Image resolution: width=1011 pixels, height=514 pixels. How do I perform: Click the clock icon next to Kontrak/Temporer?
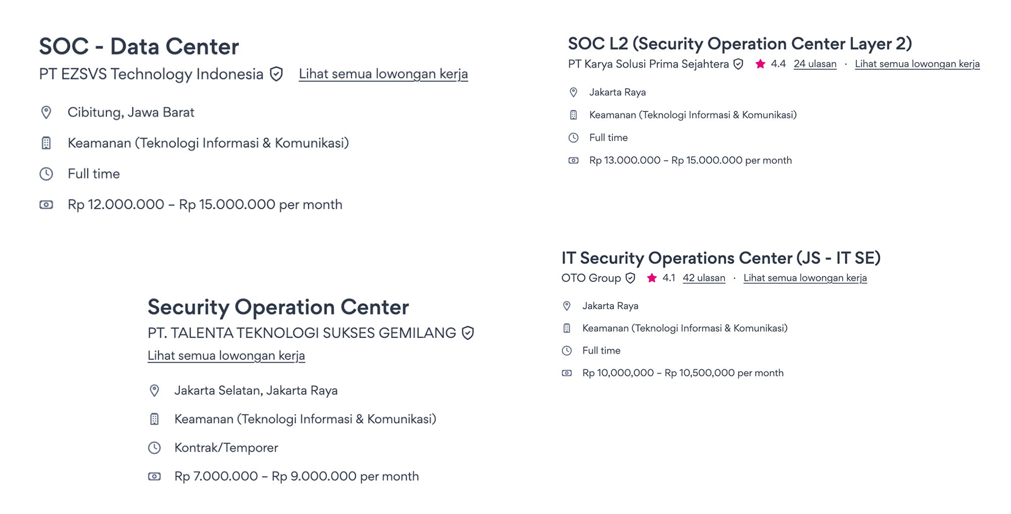(x=154, y=447)
